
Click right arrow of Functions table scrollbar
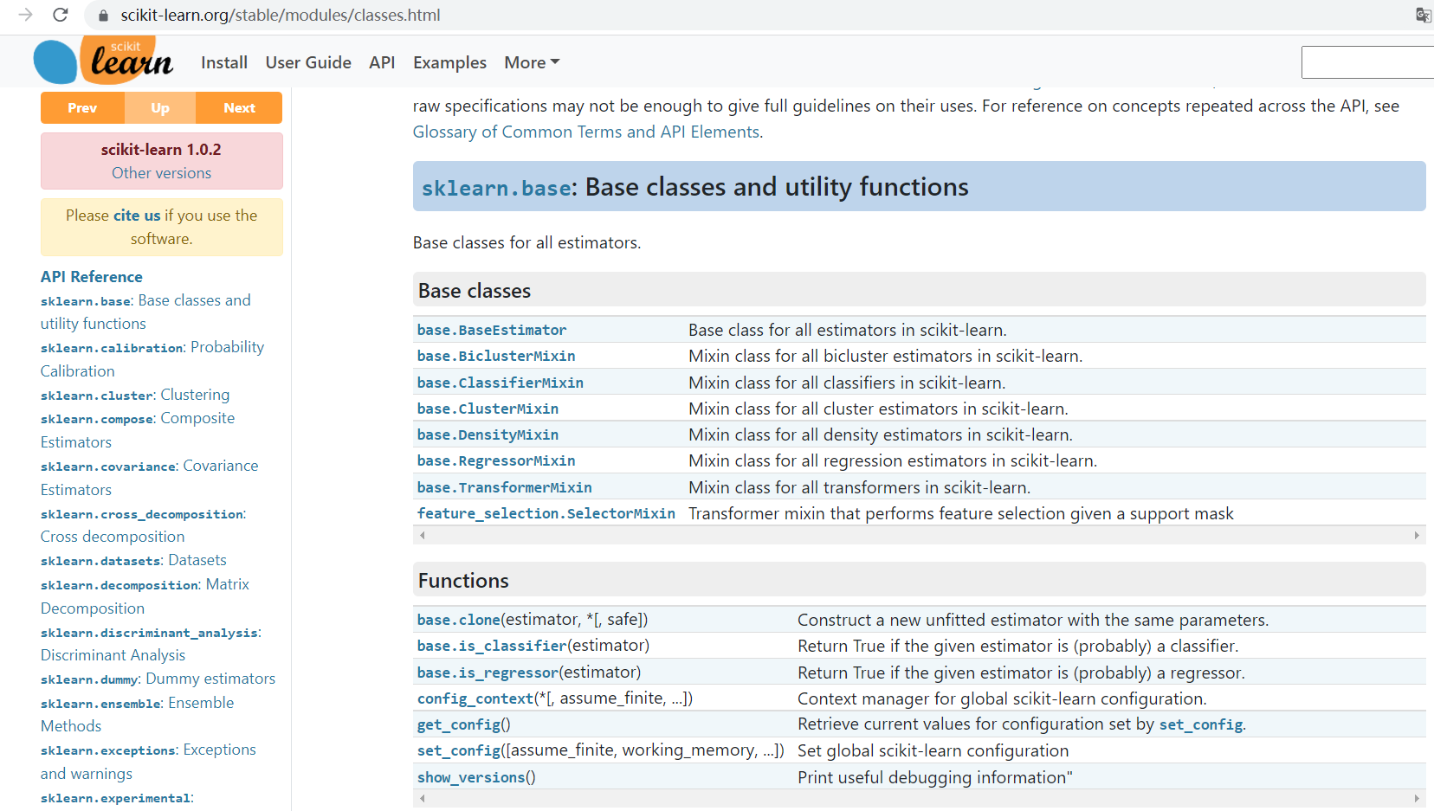1417,799
